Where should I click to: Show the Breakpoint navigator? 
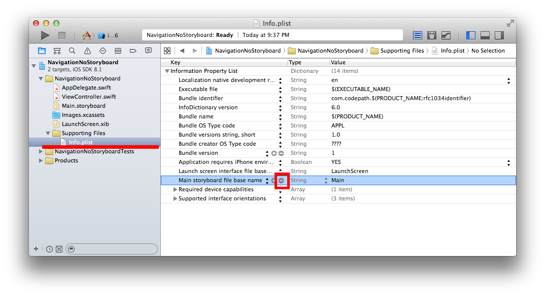133,51
